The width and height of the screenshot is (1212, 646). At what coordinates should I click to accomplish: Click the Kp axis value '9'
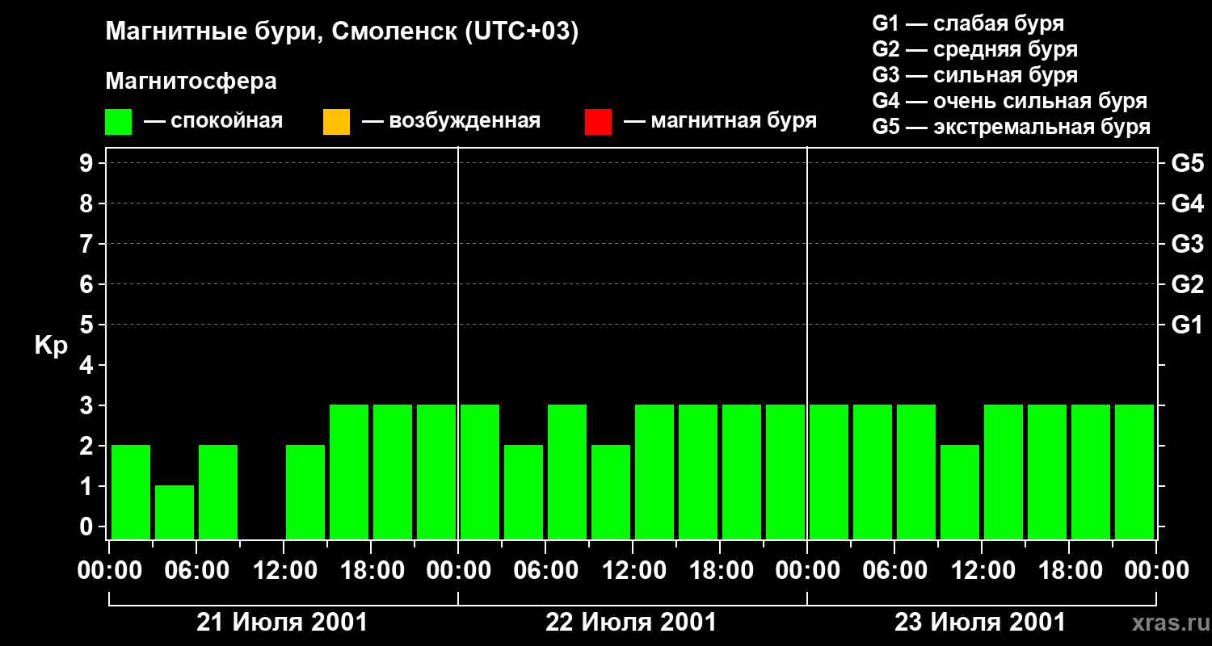(88, 163)
